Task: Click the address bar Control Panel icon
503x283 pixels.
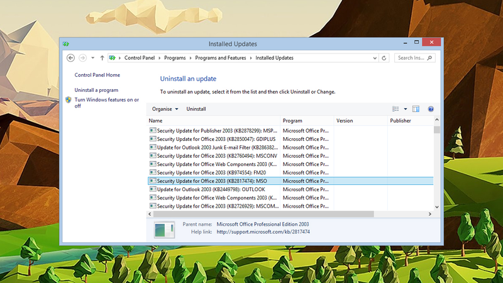Action: pyautogui.click(x=112, y=58)
